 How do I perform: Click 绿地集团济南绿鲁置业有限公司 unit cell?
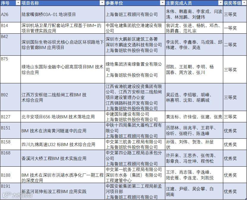[x=135, y=69]
